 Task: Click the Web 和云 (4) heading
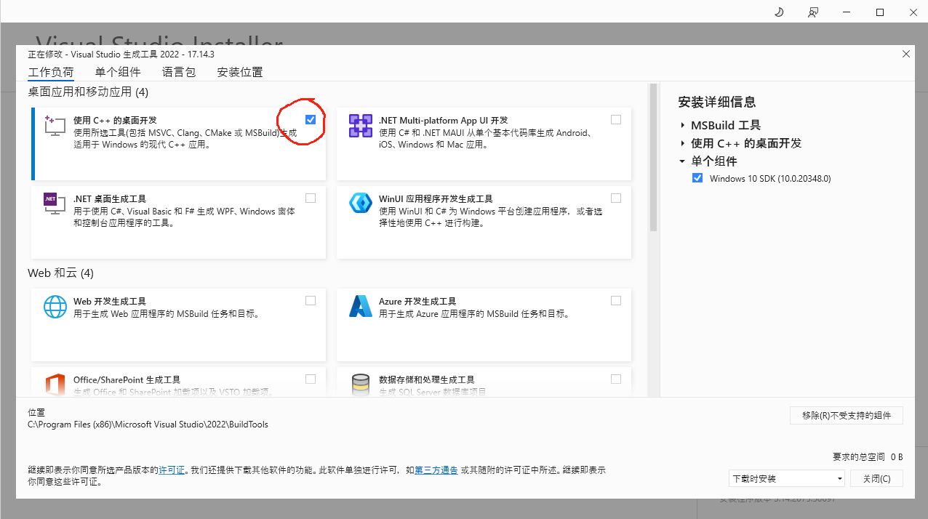click(x=60, y=273)
